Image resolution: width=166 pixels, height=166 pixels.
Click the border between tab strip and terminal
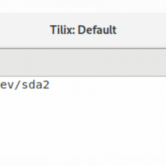tap(83, 76)
